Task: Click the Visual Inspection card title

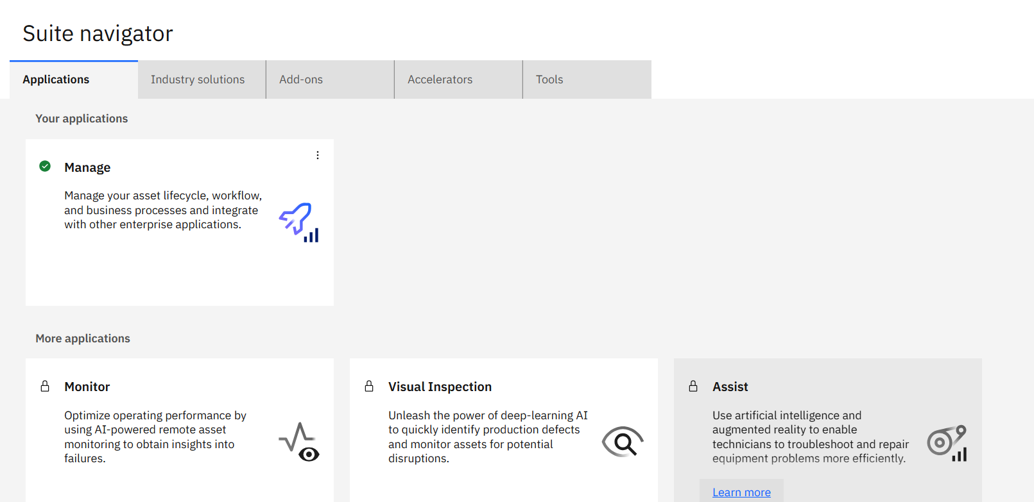Action: click(440, 387)
